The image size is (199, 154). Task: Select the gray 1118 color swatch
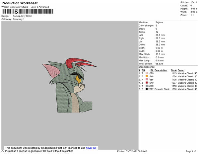(147, 86)
